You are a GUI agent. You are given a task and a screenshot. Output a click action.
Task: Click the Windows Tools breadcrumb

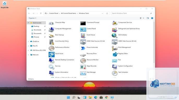(x=84, y=13)
